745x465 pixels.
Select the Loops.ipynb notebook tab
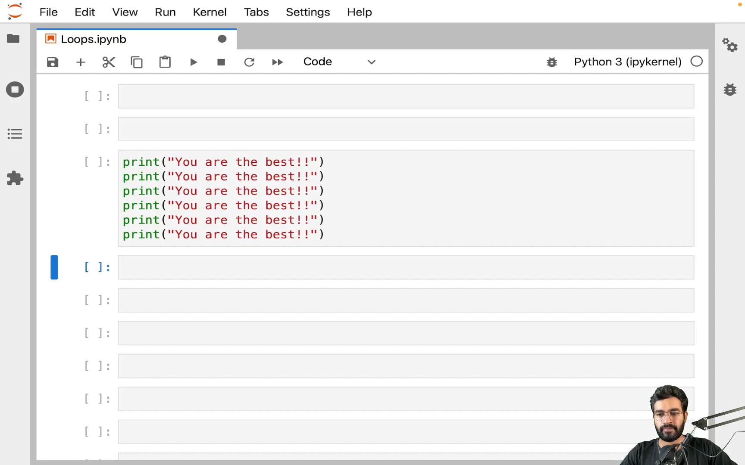pyautogui.click(x=137, y=39)
